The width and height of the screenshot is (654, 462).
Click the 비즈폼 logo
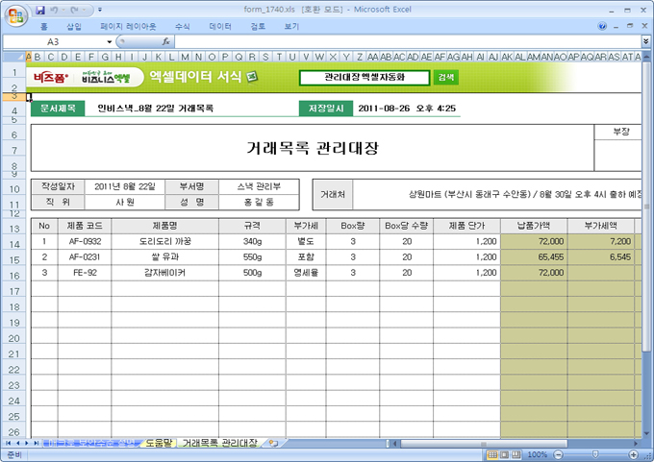pyautogui.click(x=51, y=78)
